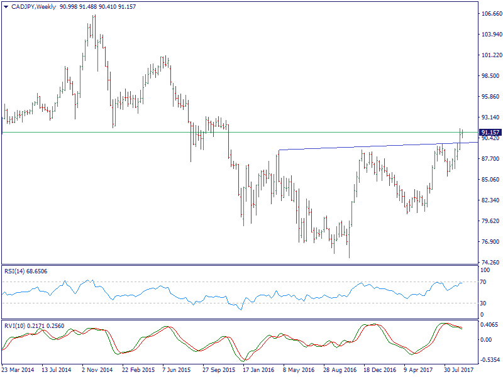
Task: Click the 23 Mar 2014 date label
Action: 19,371
